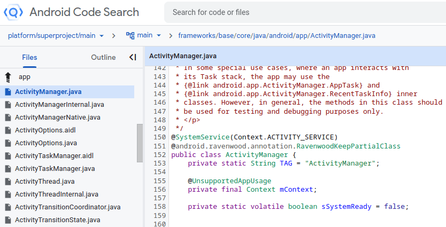Viewport: 446px width, 227px height.
Task: Open ActivityOptions.java in the file list
Action: (46, 143)
